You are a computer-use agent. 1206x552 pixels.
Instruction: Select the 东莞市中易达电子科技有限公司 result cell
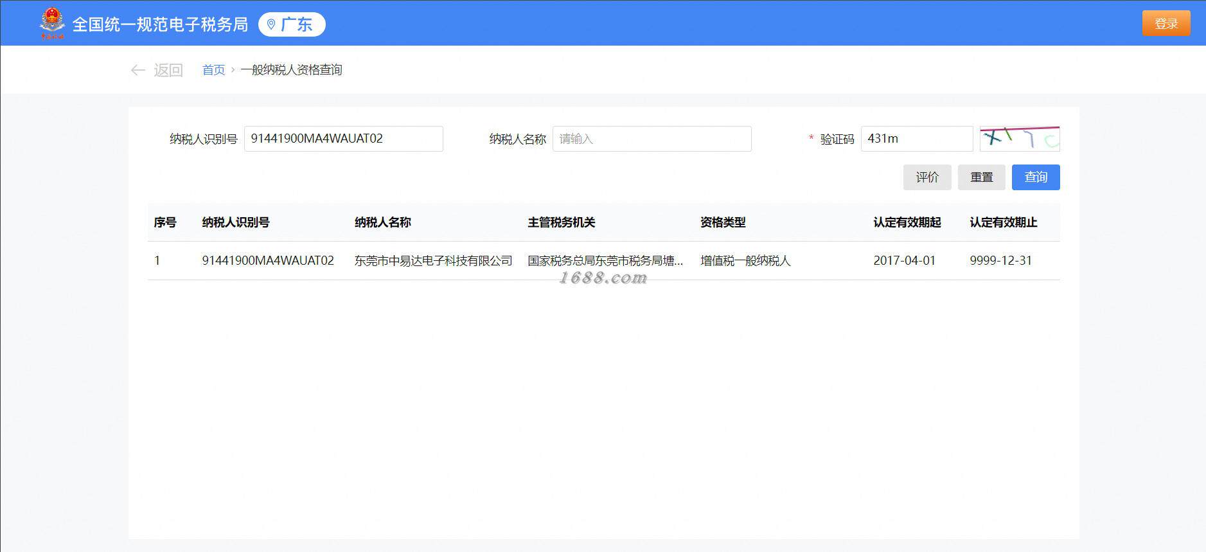coord(434,261)
